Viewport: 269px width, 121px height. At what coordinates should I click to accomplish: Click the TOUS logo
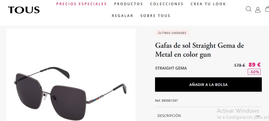[24, 10]
